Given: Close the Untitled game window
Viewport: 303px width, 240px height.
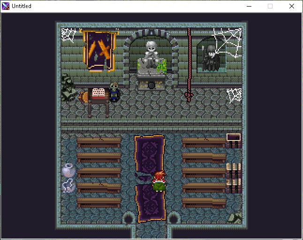Looking at the screenshot, I should tap(292, 6).
